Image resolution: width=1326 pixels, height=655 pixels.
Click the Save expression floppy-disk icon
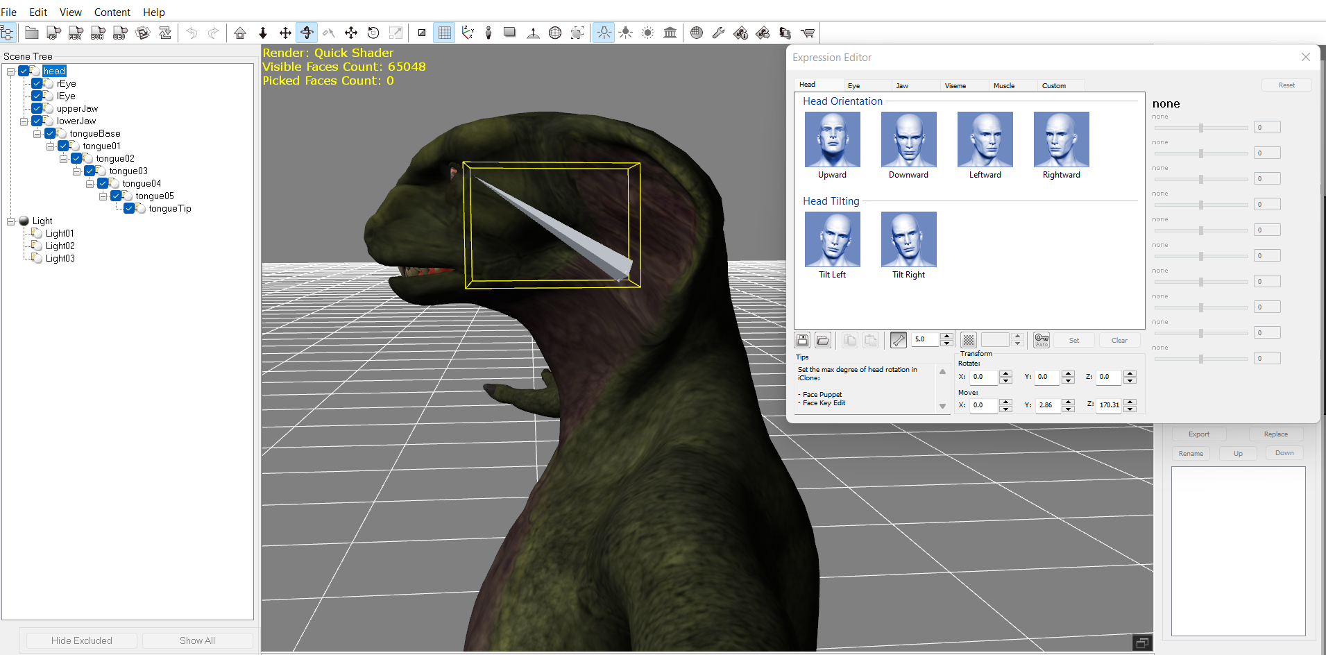click(802, 340)
